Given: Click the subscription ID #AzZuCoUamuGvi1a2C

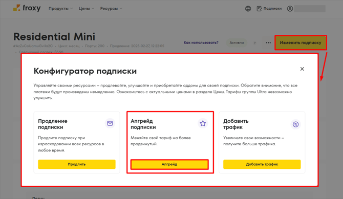Looking at the screenshot, I should pyautogui.click(x=33, y=46).
